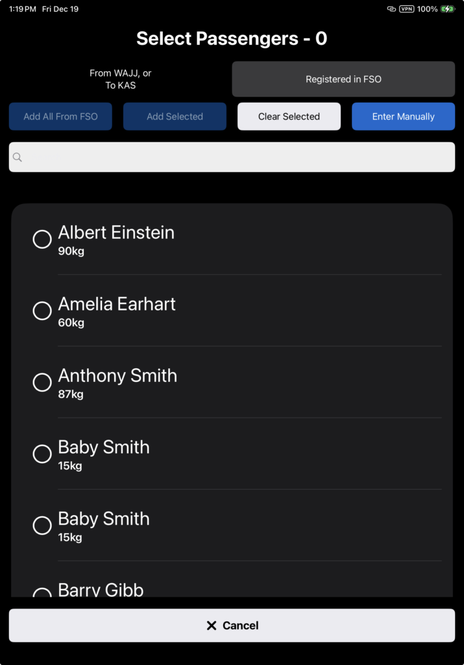
Task: Select Barry Gibb radio button
Action: [42, 593]
